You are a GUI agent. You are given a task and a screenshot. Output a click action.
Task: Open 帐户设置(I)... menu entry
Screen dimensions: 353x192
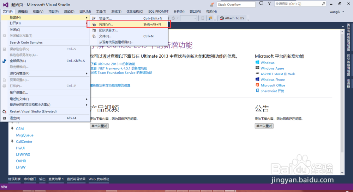coord(45,92)
